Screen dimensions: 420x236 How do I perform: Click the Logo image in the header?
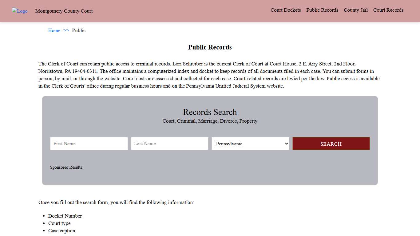pos(19,11)
